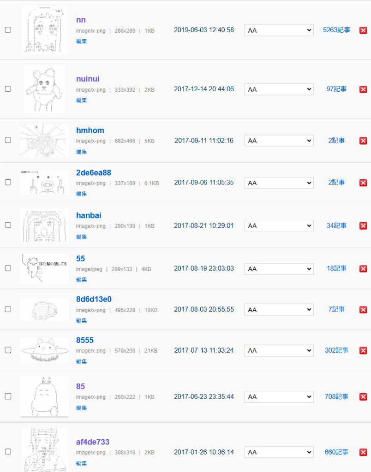This screenshot has height=472, width=371.
Task: Delete the nn image with red X
Action: tap(363, 30)
